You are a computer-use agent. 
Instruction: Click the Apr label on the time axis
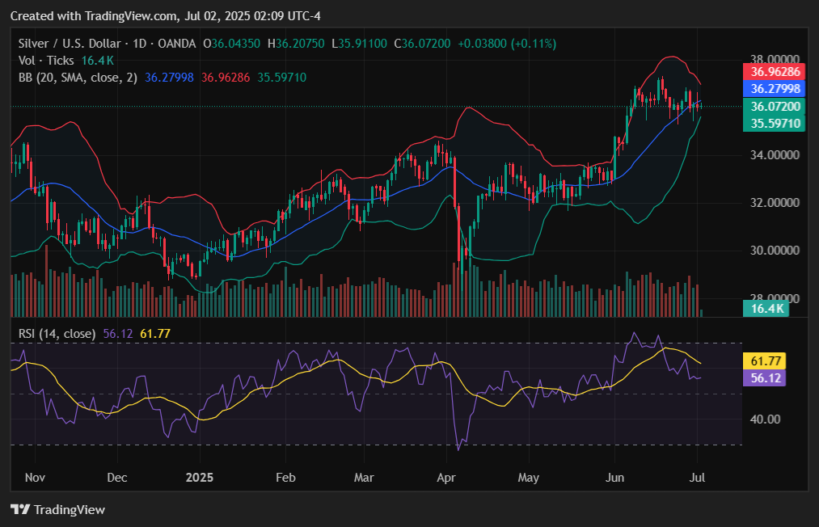click(x=446, y=478)
